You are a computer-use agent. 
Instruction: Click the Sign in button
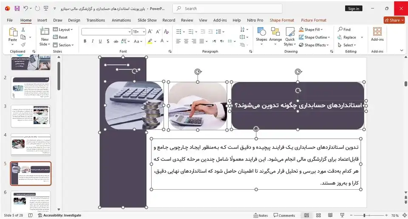pos(354,8)
